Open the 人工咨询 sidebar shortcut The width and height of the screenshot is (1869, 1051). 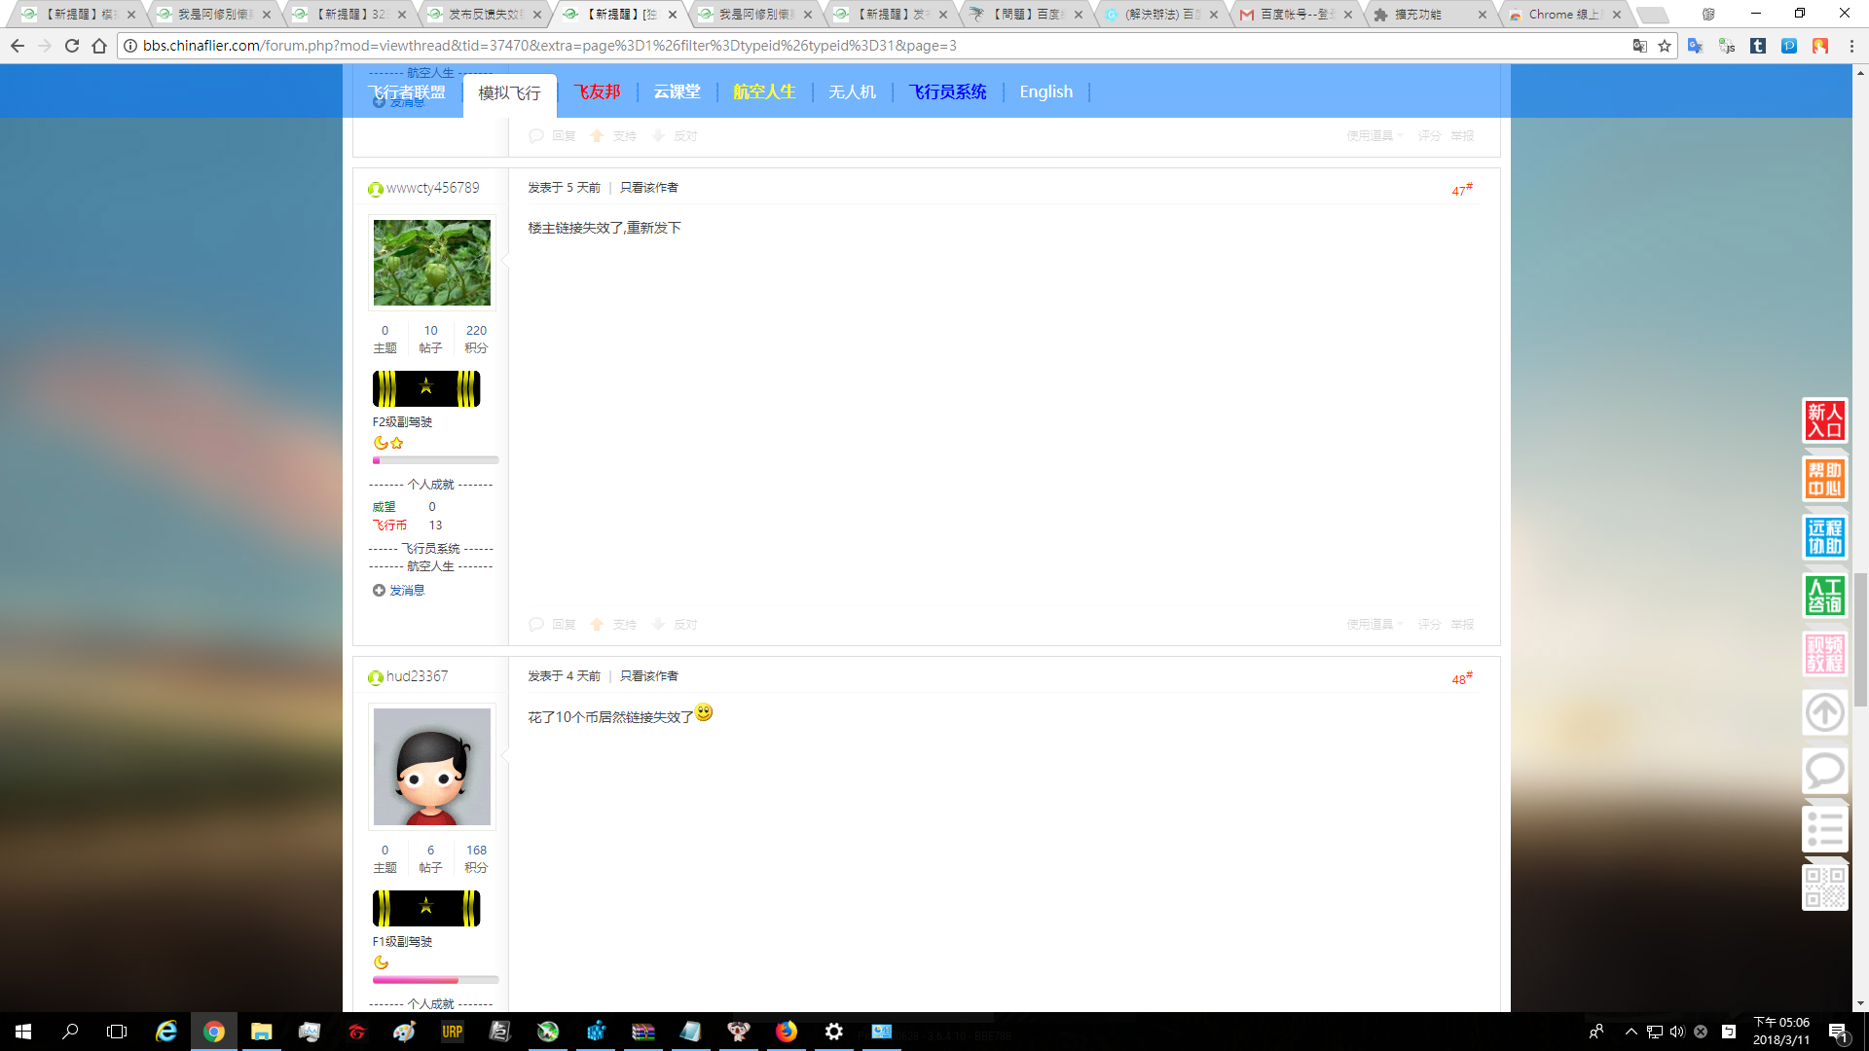[1825, 596]
